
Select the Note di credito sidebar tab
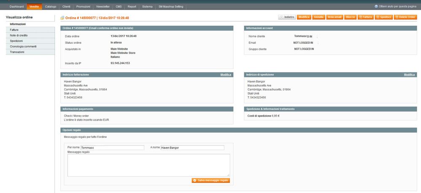point(30,35)
